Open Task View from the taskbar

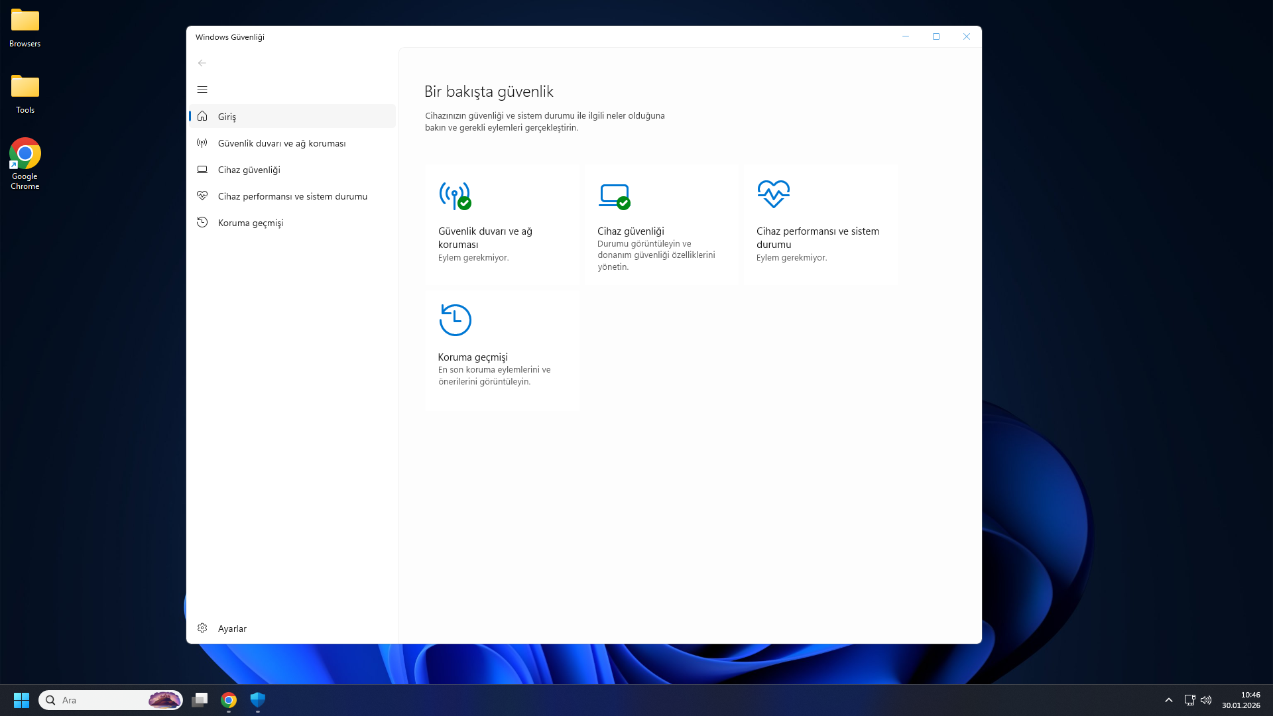200,700
